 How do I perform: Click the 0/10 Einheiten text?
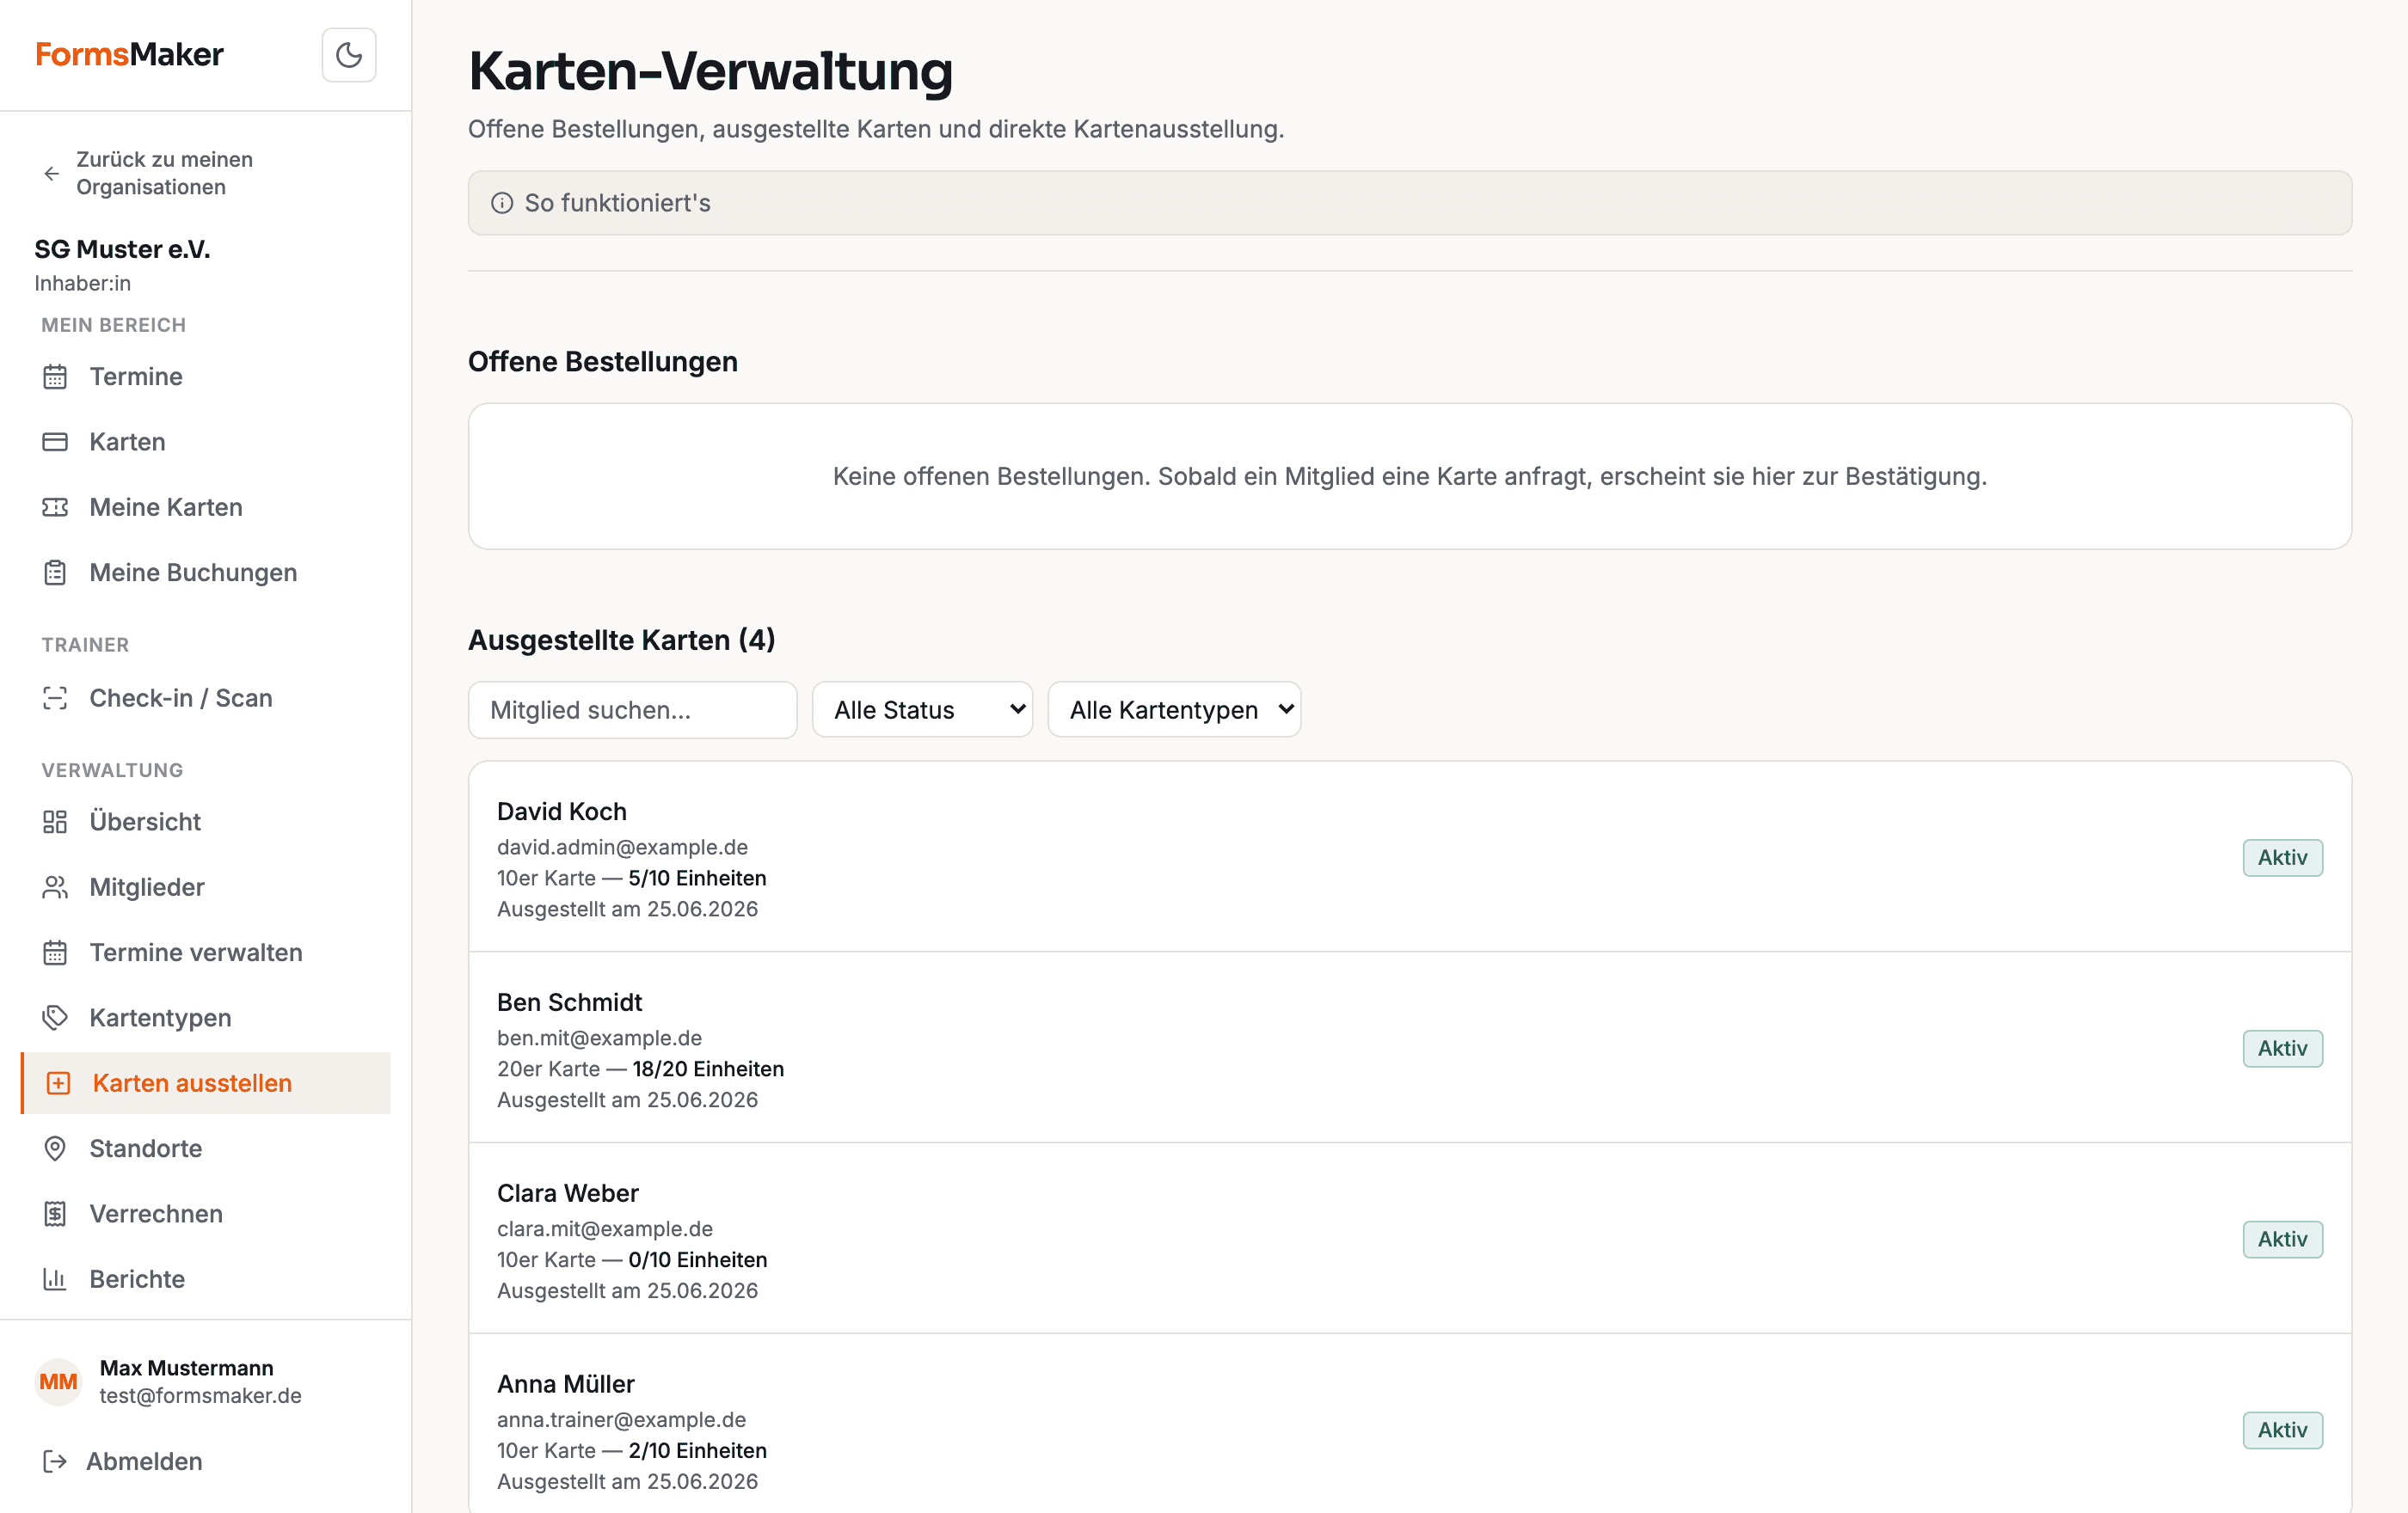click(697, 1259)
